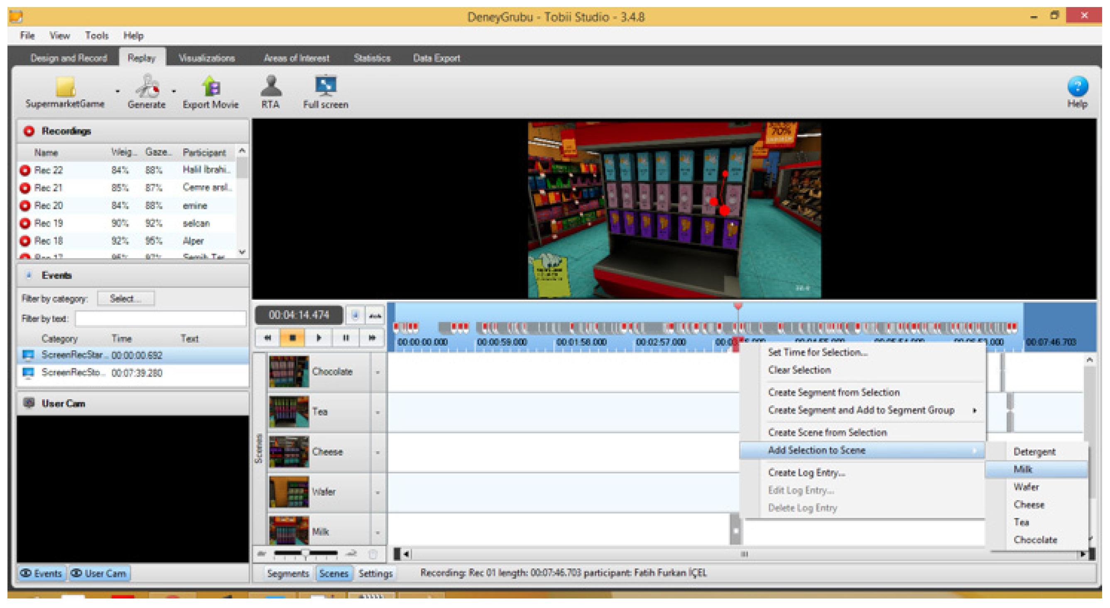Toggle the Scenes view at bottom
1110x608 pixels.
point(333,574)
